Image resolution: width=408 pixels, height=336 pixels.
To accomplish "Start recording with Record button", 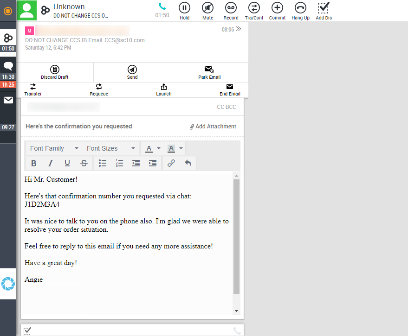I will pyautogui.click(x=231, y=8).
